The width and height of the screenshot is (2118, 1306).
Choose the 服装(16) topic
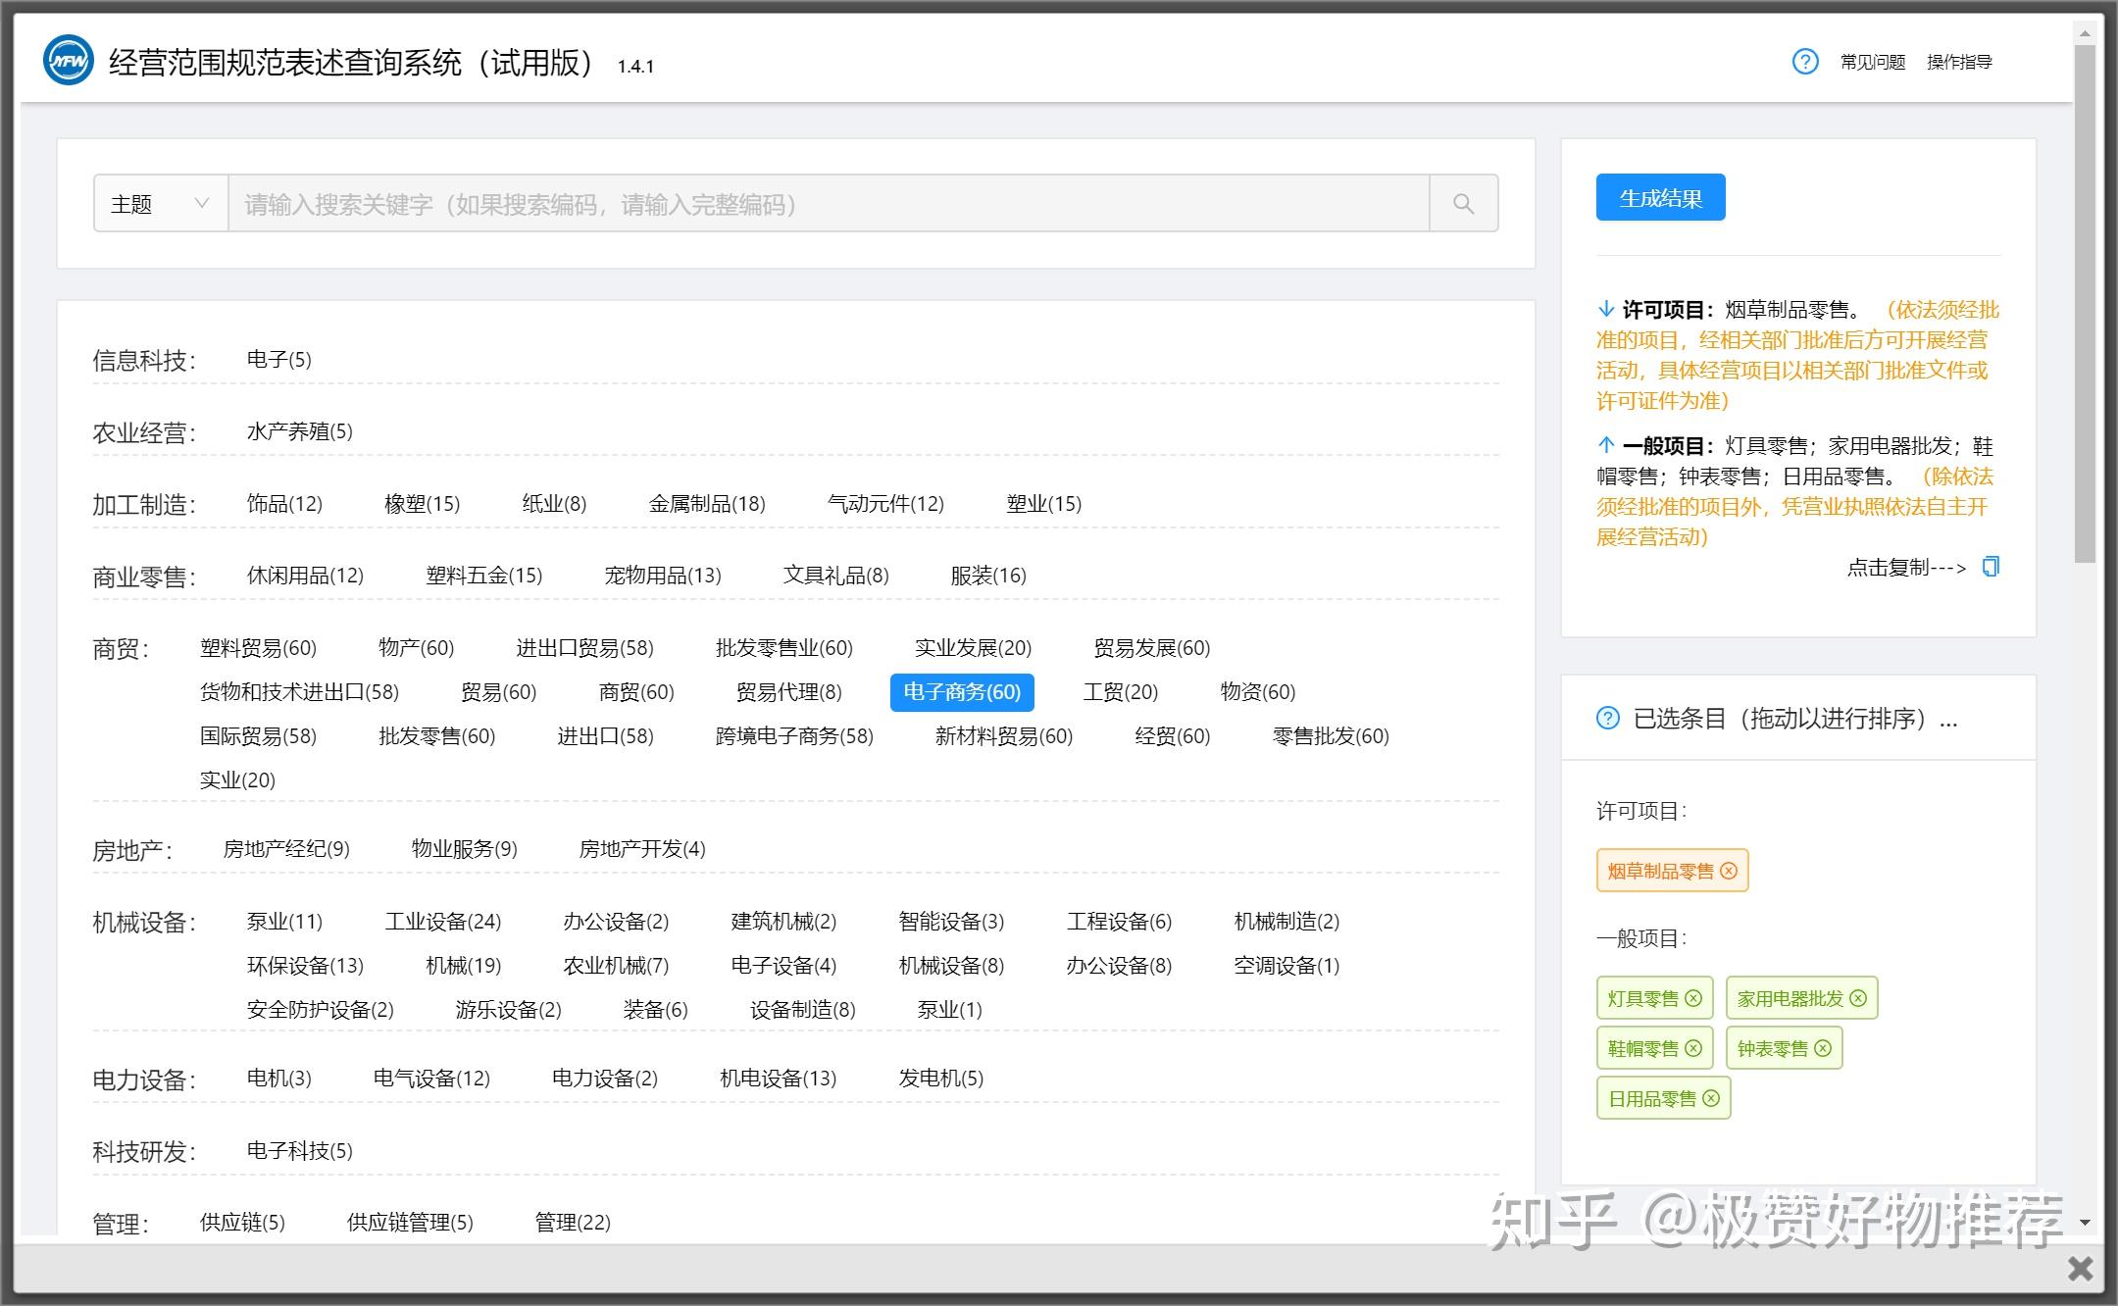(988, 576)
